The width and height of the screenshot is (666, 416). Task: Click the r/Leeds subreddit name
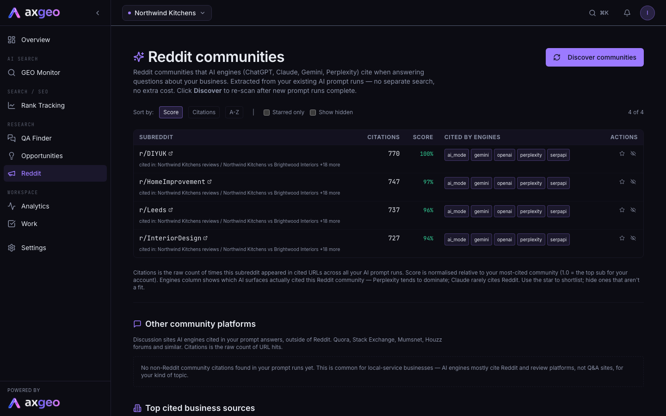(x=153, y=210)
